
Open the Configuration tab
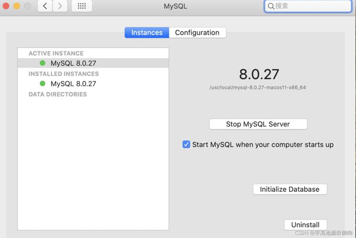point(197,33)
